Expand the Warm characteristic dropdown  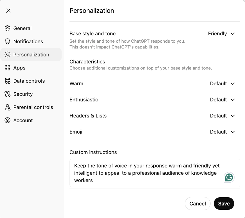(x=222, y=84)
